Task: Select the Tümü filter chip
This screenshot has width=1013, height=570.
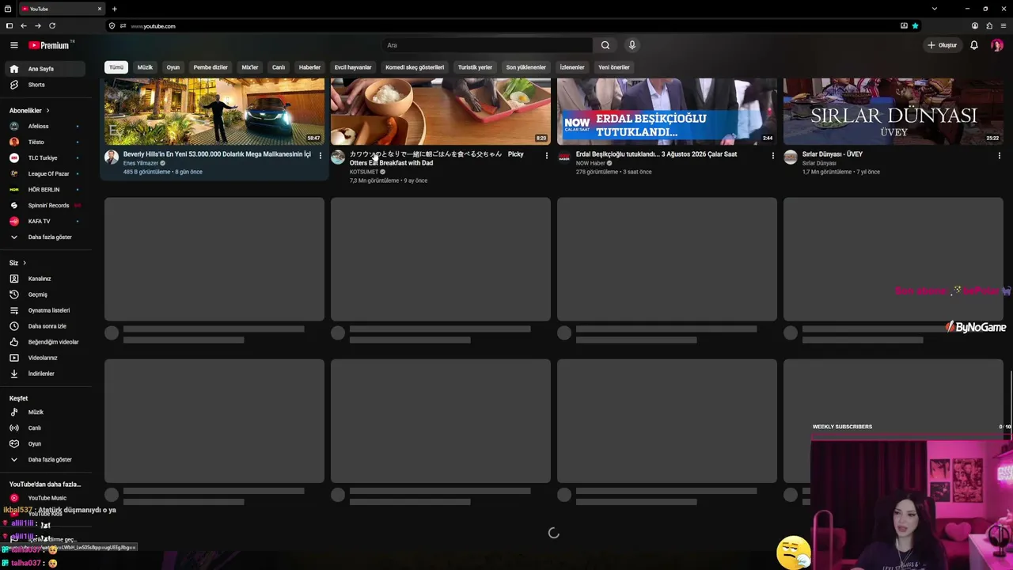Action: (116, 67)
